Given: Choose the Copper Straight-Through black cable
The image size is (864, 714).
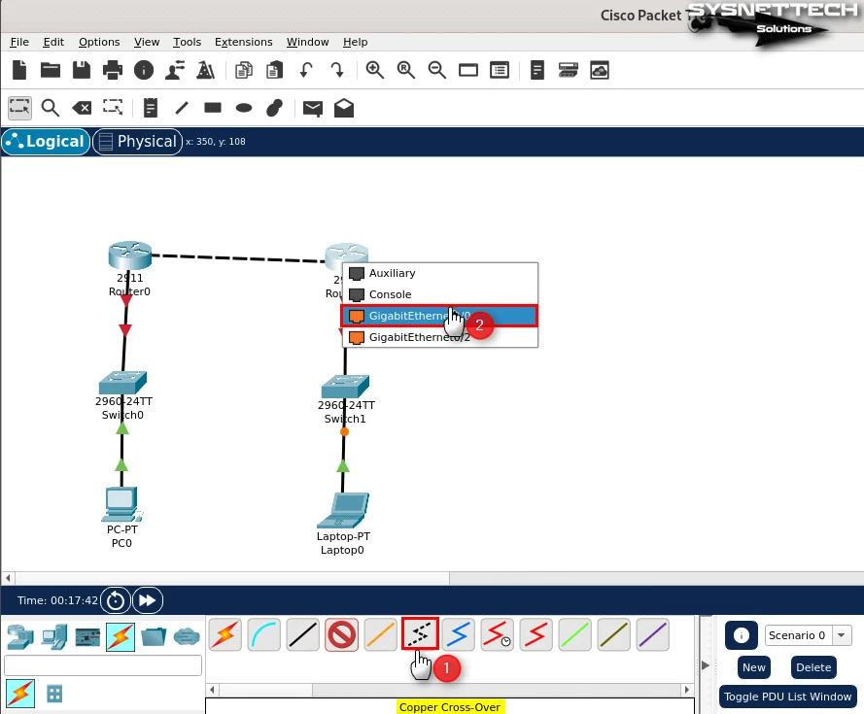Looking at the screenshot, I should click(x=303, y=635).
